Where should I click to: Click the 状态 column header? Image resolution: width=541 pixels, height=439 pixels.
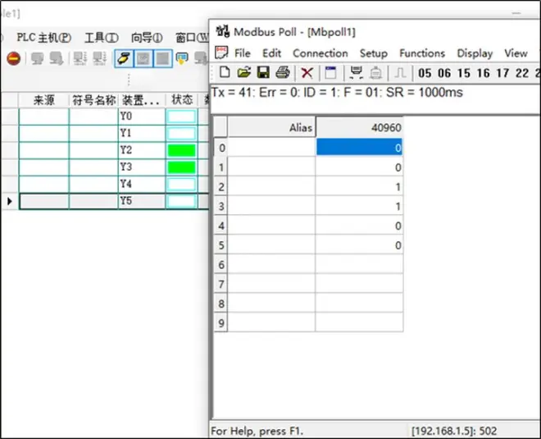pos(181,100)
